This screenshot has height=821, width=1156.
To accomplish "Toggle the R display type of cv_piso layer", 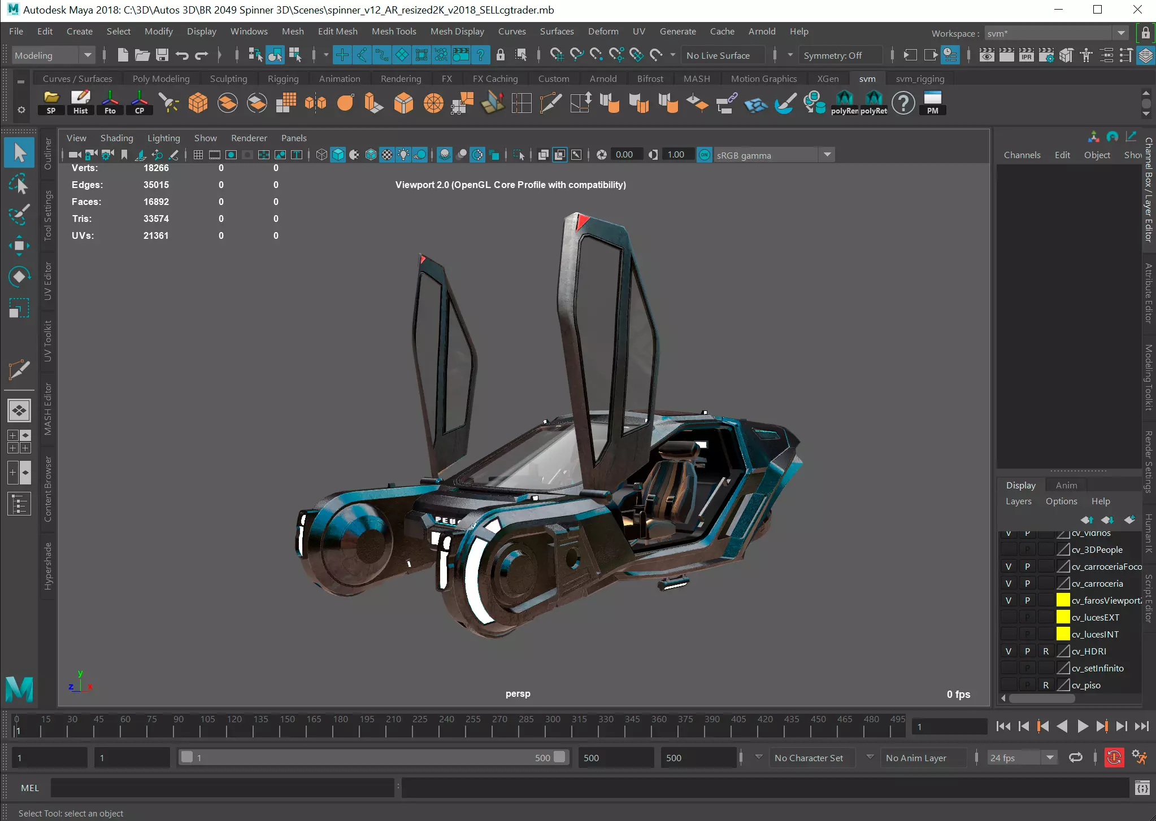I will pyautogui.click(x=1046, y=685).
